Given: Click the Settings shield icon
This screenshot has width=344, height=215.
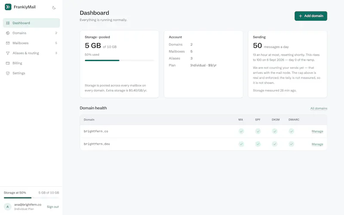Looking at the screenshot, I should pyautogui.click(x=8, y=73).
